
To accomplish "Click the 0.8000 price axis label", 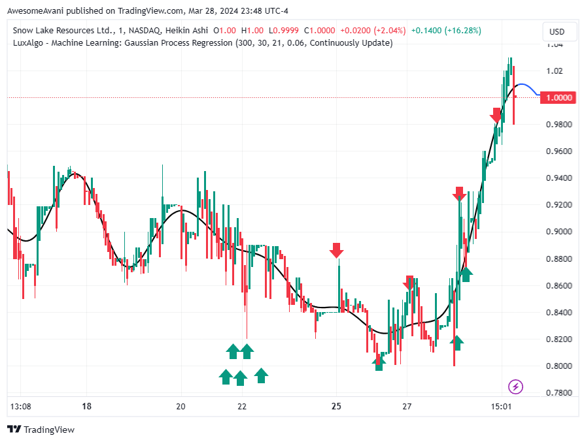I will click(559, 366).
